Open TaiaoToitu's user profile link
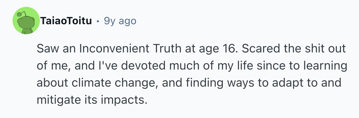The image size is (359, 118). point(66,21)
